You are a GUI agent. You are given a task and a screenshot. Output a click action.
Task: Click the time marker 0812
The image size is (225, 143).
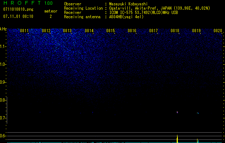pyautogui.click(x=46, y=31)
